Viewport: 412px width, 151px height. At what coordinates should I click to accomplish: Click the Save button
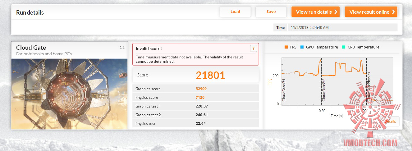271,12
